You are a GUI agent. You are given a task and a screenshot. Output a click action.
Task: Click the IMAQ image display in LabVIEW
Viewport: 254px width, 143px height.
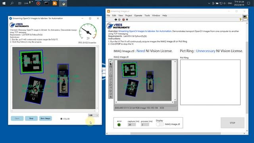point(144,80)
